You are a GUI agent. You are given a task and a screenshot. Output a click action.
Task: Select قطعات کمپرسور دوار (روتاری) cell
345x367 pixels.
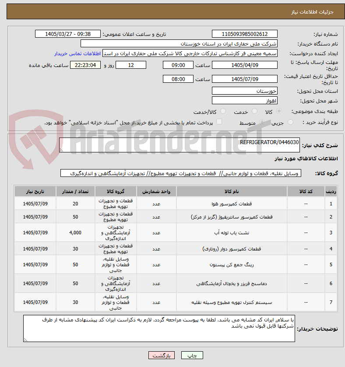(232, 249)
